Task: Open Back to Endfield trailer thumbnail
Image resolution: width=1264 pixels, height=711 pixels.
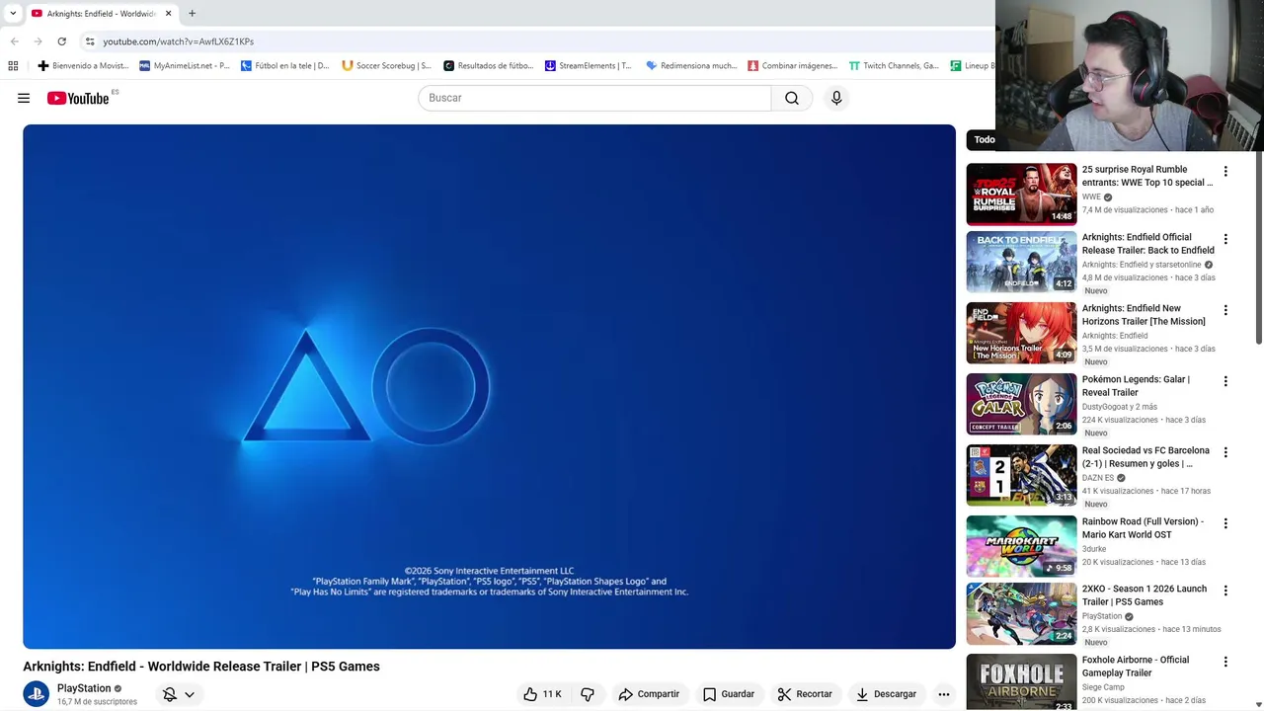Action: 1021,262
